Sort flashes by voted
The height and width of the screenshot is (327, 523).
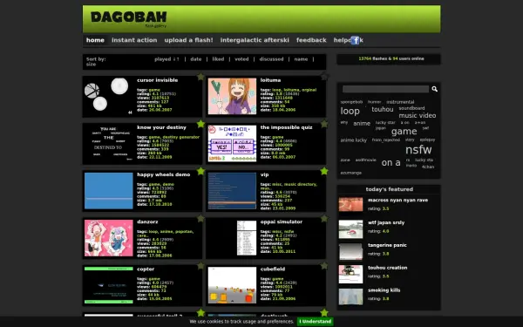[x=241, y=59]
